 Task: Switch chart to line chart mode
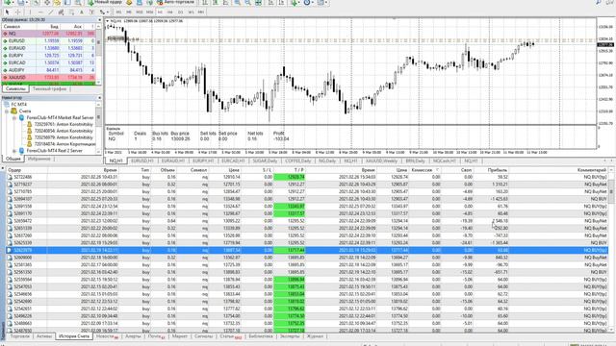(x=225, y=2)
